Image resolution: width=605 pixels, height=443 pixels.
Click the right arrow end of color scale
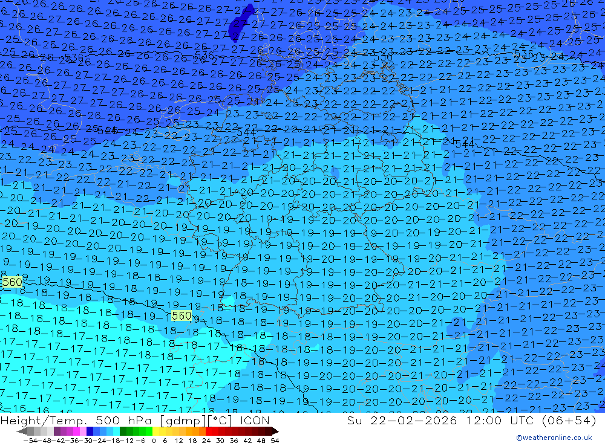[x=275, y=431]
